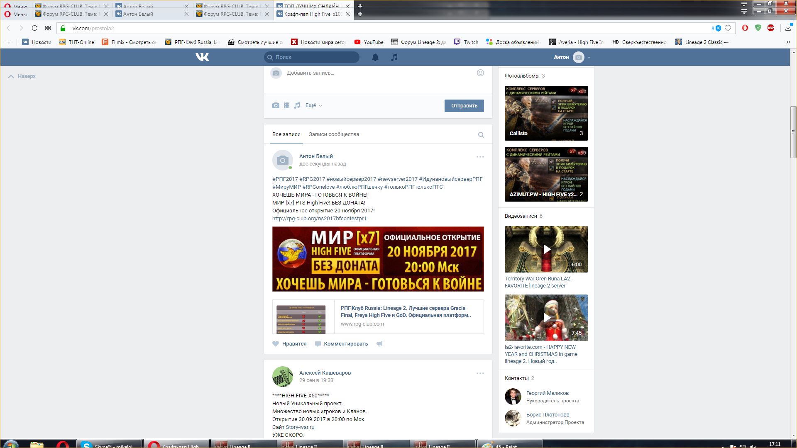Play the Territory War Oren Runa video
This screenshot has height=448, width=797.
coord(546,249)
